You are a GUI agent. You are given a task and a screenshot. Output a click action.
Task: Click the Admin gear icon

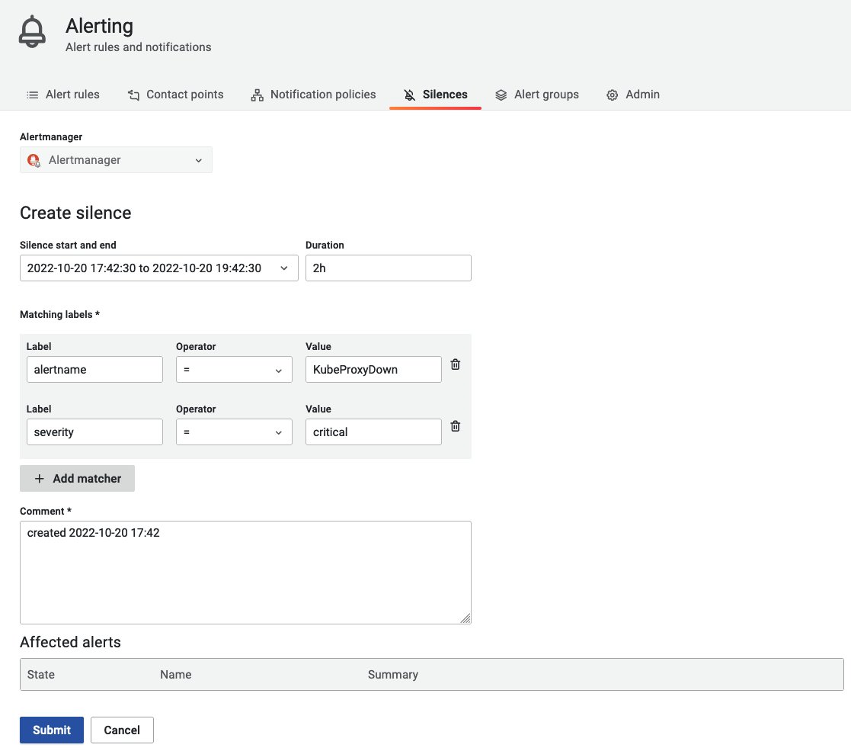(612, 95)
